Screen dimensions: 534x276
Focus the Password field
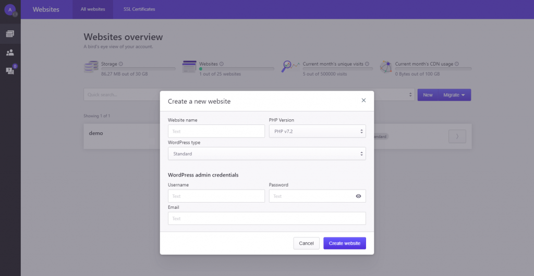(x=318, y=196)
